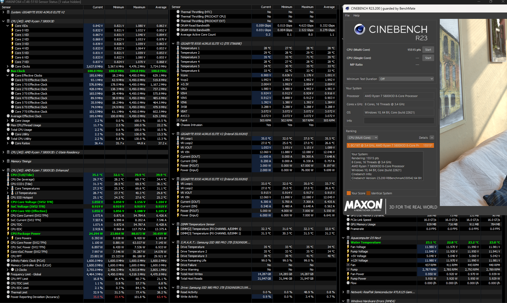Select the bolt icon next to Vcore
Image resolution: width=507 pixels, height=303 pixels.
point(178,75)
